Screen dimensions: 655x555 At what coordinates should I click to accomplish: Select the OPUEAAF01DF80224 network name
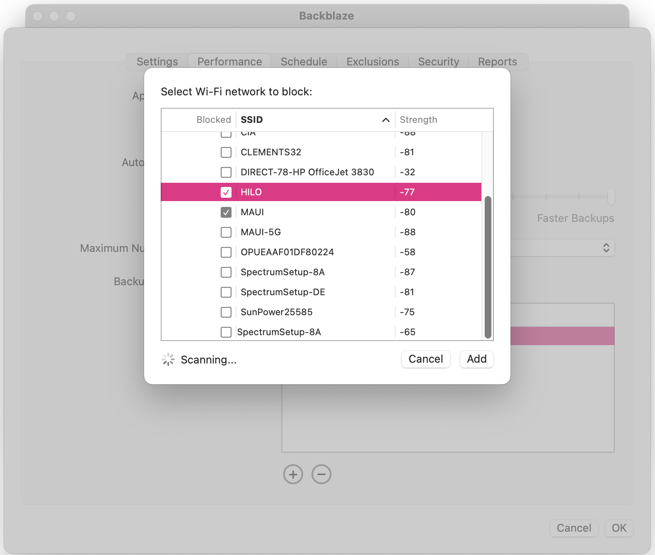pyautogui.click(x=287, y=252)
